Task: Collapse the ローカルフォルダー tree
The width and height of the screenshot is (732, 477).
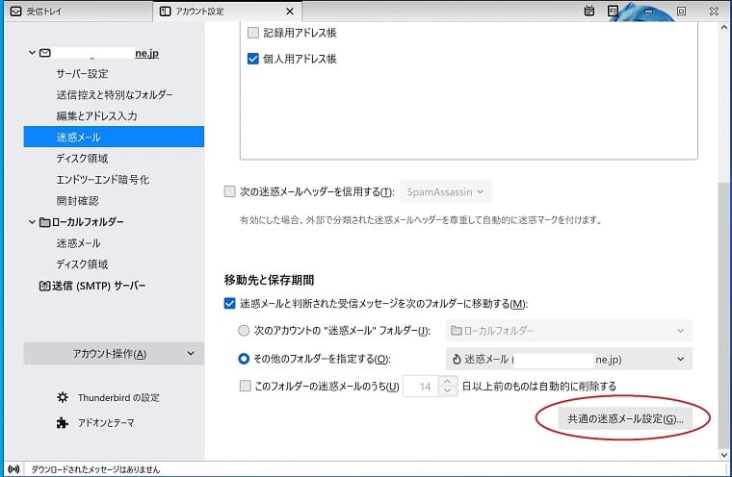Action: coord(32,222)
